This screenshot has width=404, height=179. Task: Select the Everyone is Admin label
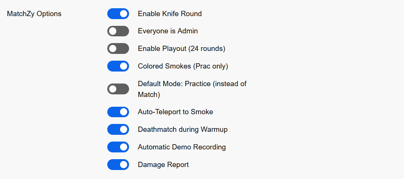[x=168, y=31]
